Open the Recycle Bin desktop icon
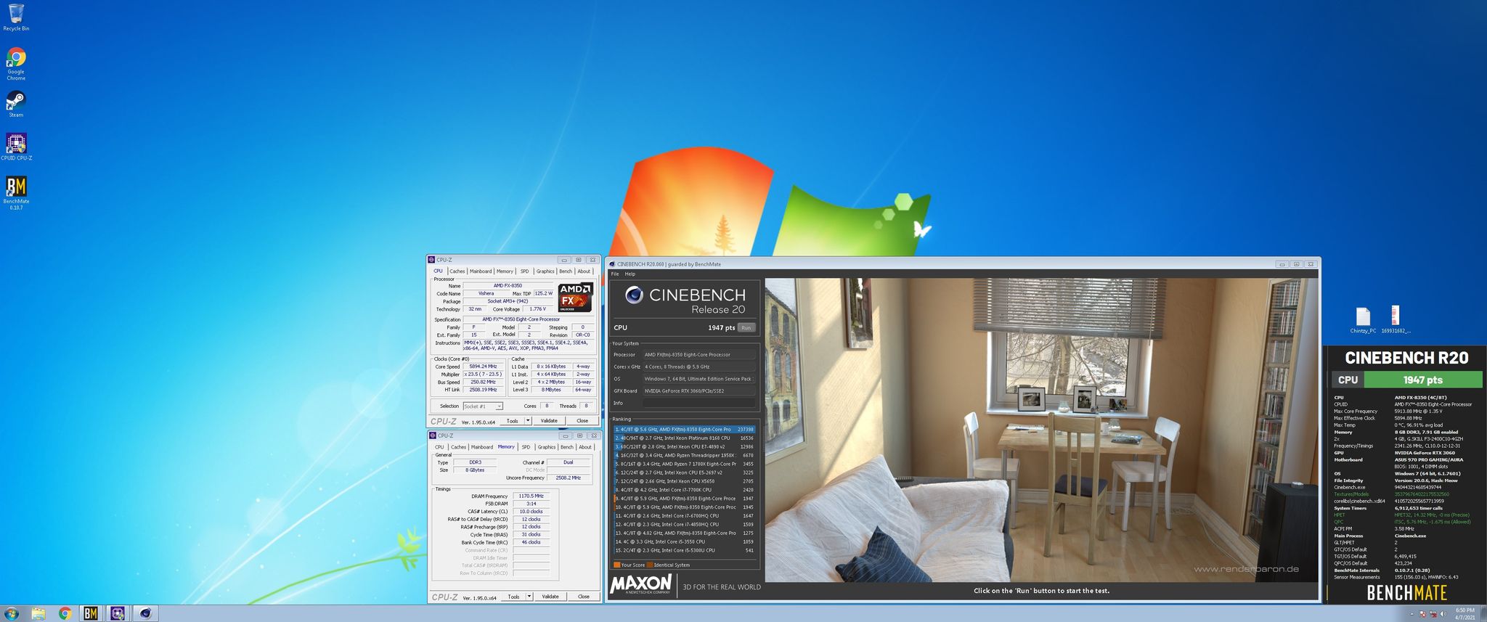This screenshot has height=622, width=1487. [x=16, y=17]
